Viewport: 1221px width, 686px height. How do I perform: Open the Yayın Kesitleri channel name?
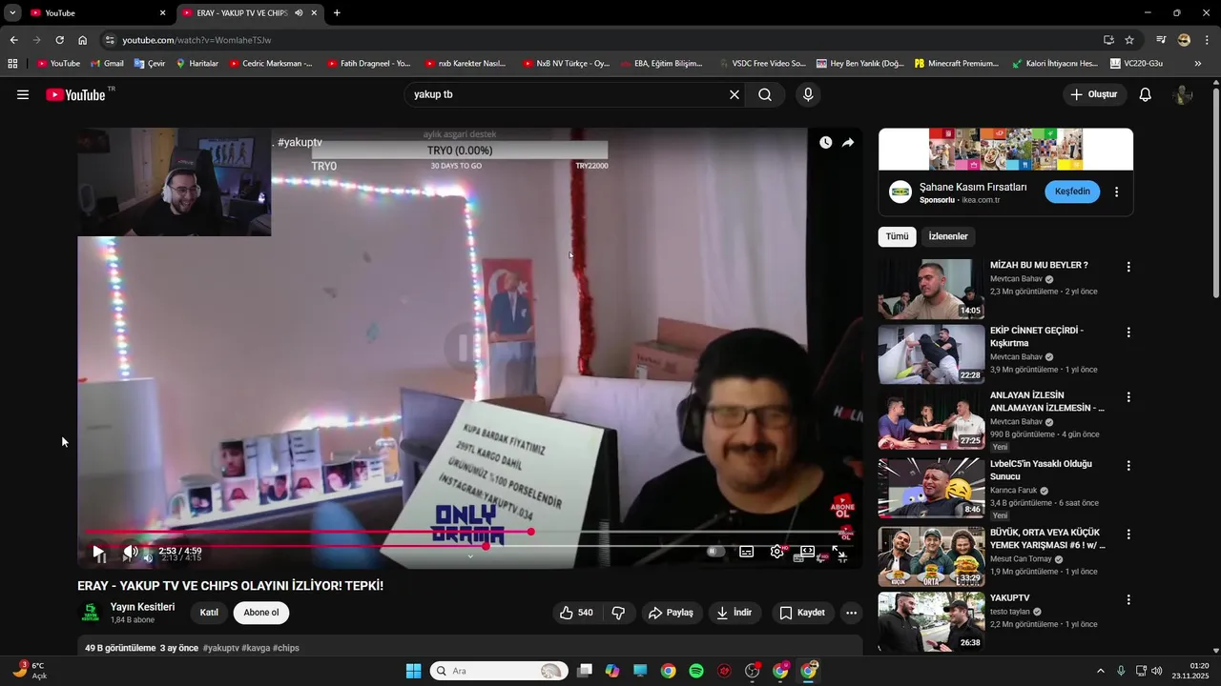pos(142,607)
